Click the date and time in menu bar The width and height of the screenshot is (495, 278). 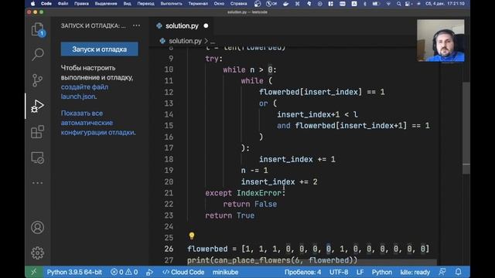[x=445, y=4]
